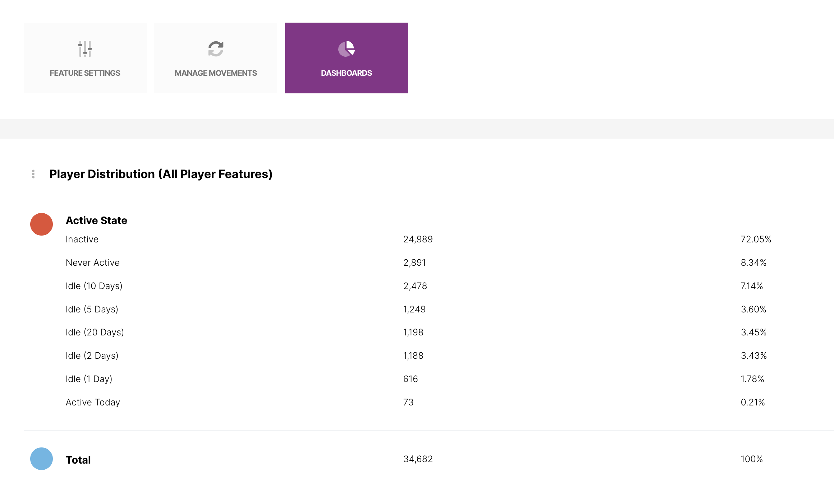Click the Active Today row label
Viewport: 834px width, 497px height.
click(x=93, y=402)
